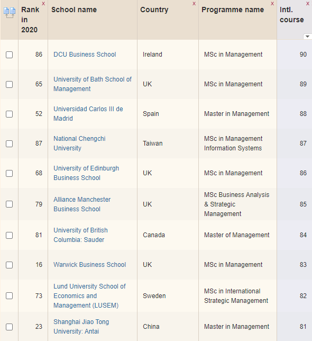Viewport: 312px width, 341px height.
Task: Click the Master of Management programme cell
Action: 237,235
